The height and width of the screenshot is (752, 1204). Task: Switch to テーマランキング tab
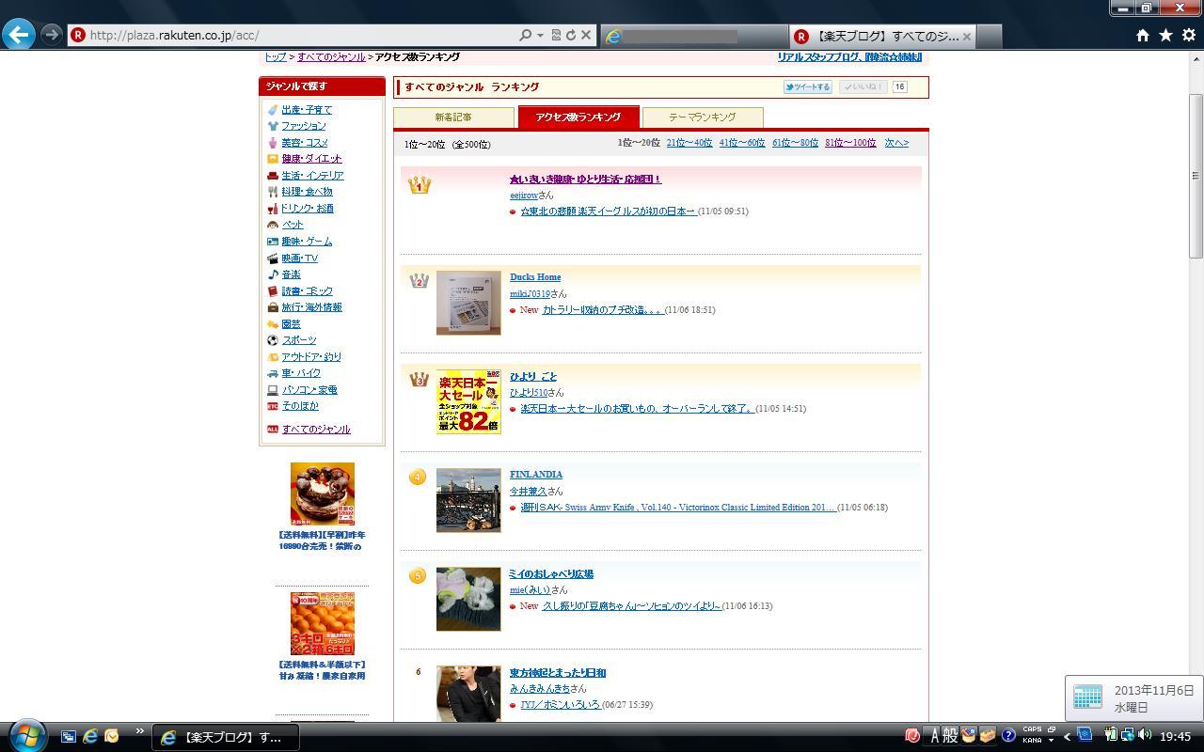(702, 117)
